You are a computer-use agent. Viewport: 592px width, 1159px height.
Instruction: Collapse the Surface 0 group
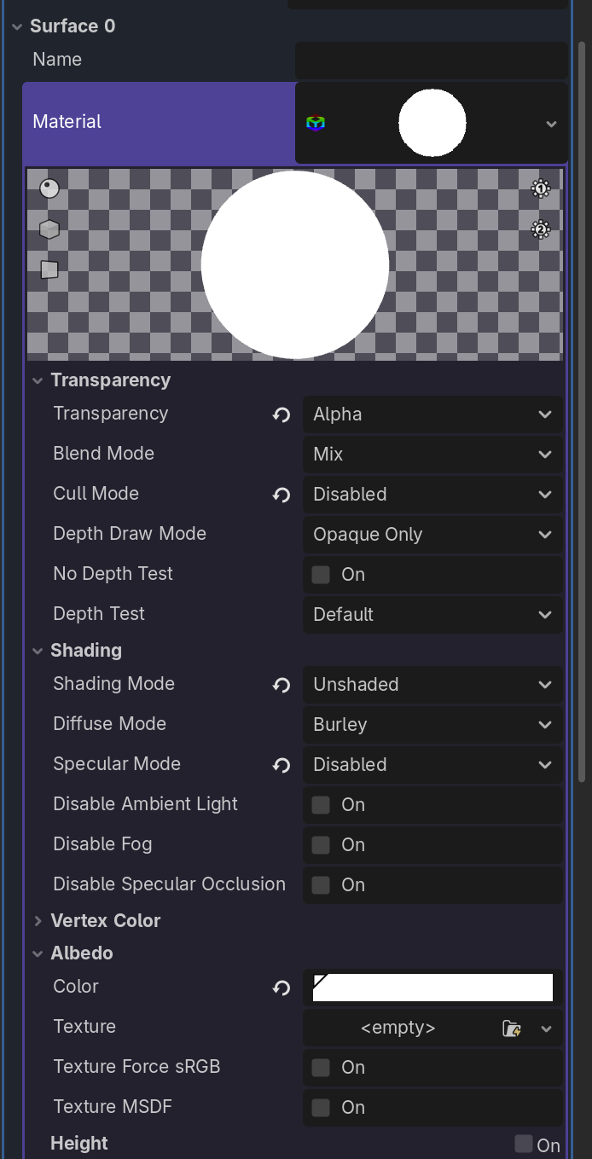click(17, 26)
